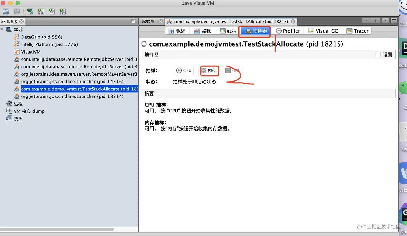Click the Add Remote Host toolbar icon
Screen dimensions: 407x236
[30, 11]
